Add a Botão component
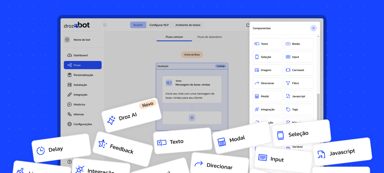Screen dimensions: 384x173 pyautogui.click(x=299, y=44)
